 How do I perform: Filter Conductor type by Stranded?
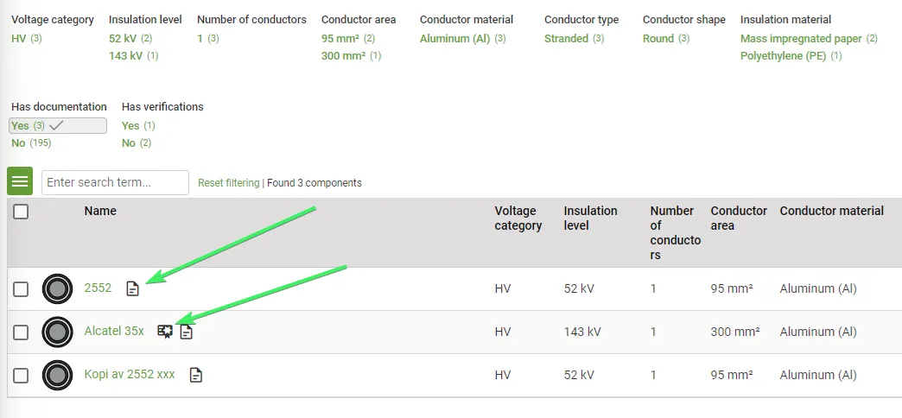tap(574, 39)
